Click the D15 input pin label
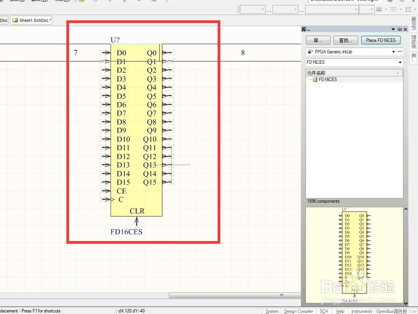Screen dimensions: 418x314 123,182
